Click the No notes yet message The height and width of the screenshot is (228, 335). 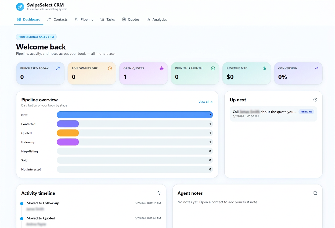click(x=218, y=202)
